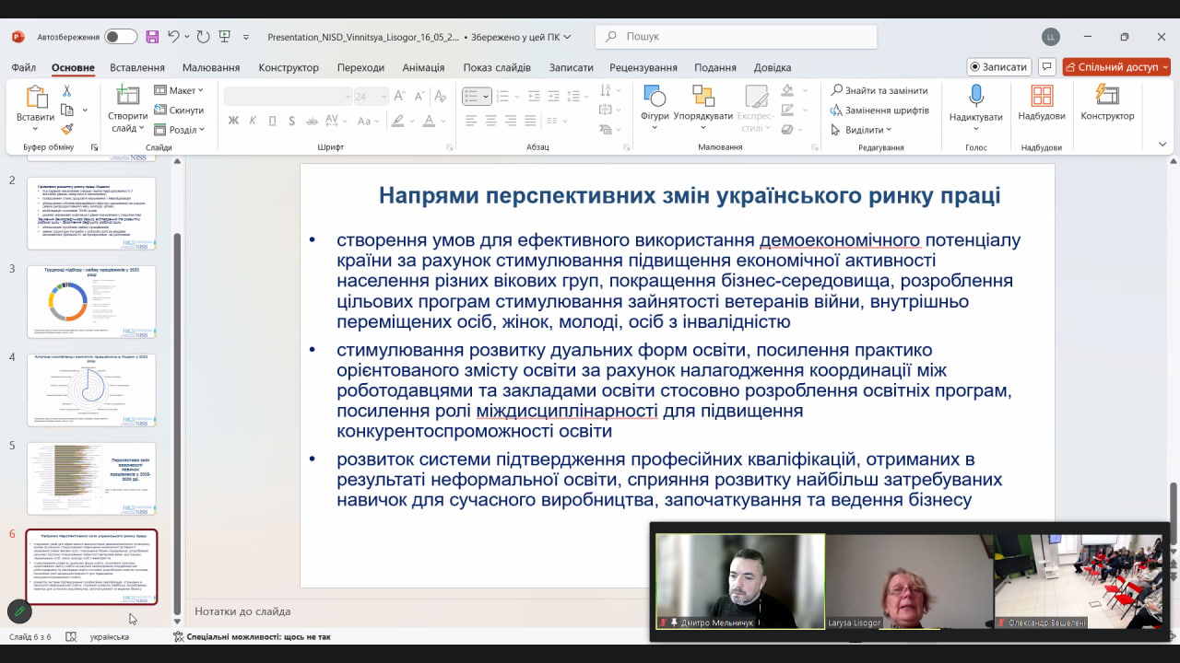Click Знайти та замінити
The height and width of the screenshot is (663, 1180).
click(879, 90)
